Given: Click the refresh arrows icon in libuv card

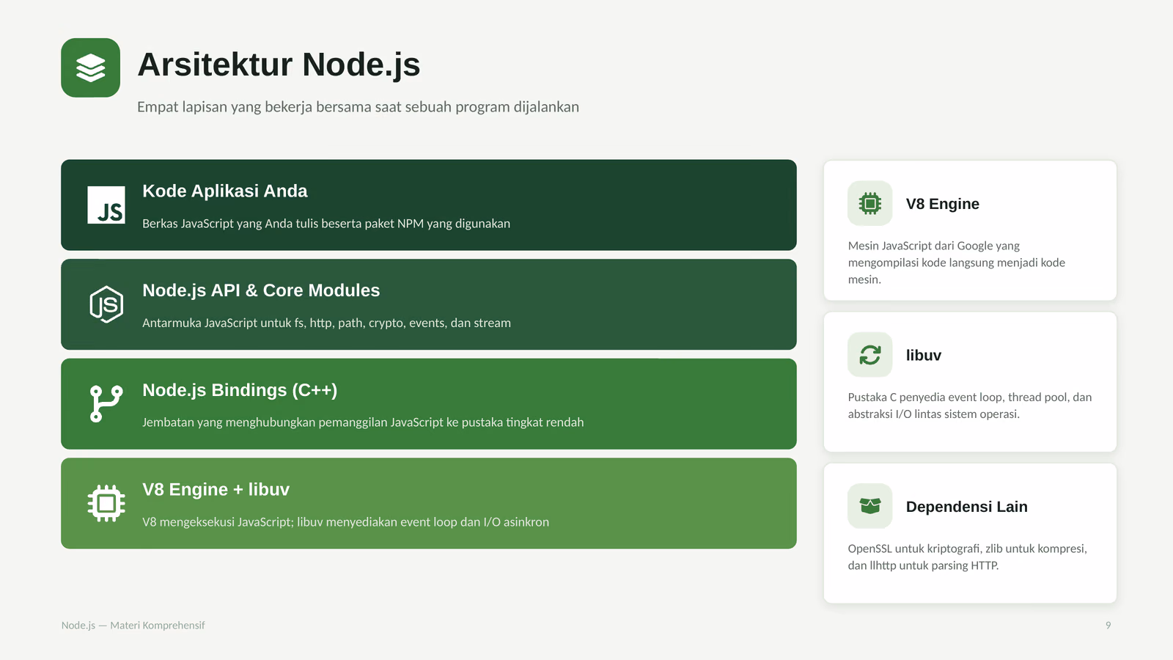Looking at the screenshot, I should click(870, 355).
